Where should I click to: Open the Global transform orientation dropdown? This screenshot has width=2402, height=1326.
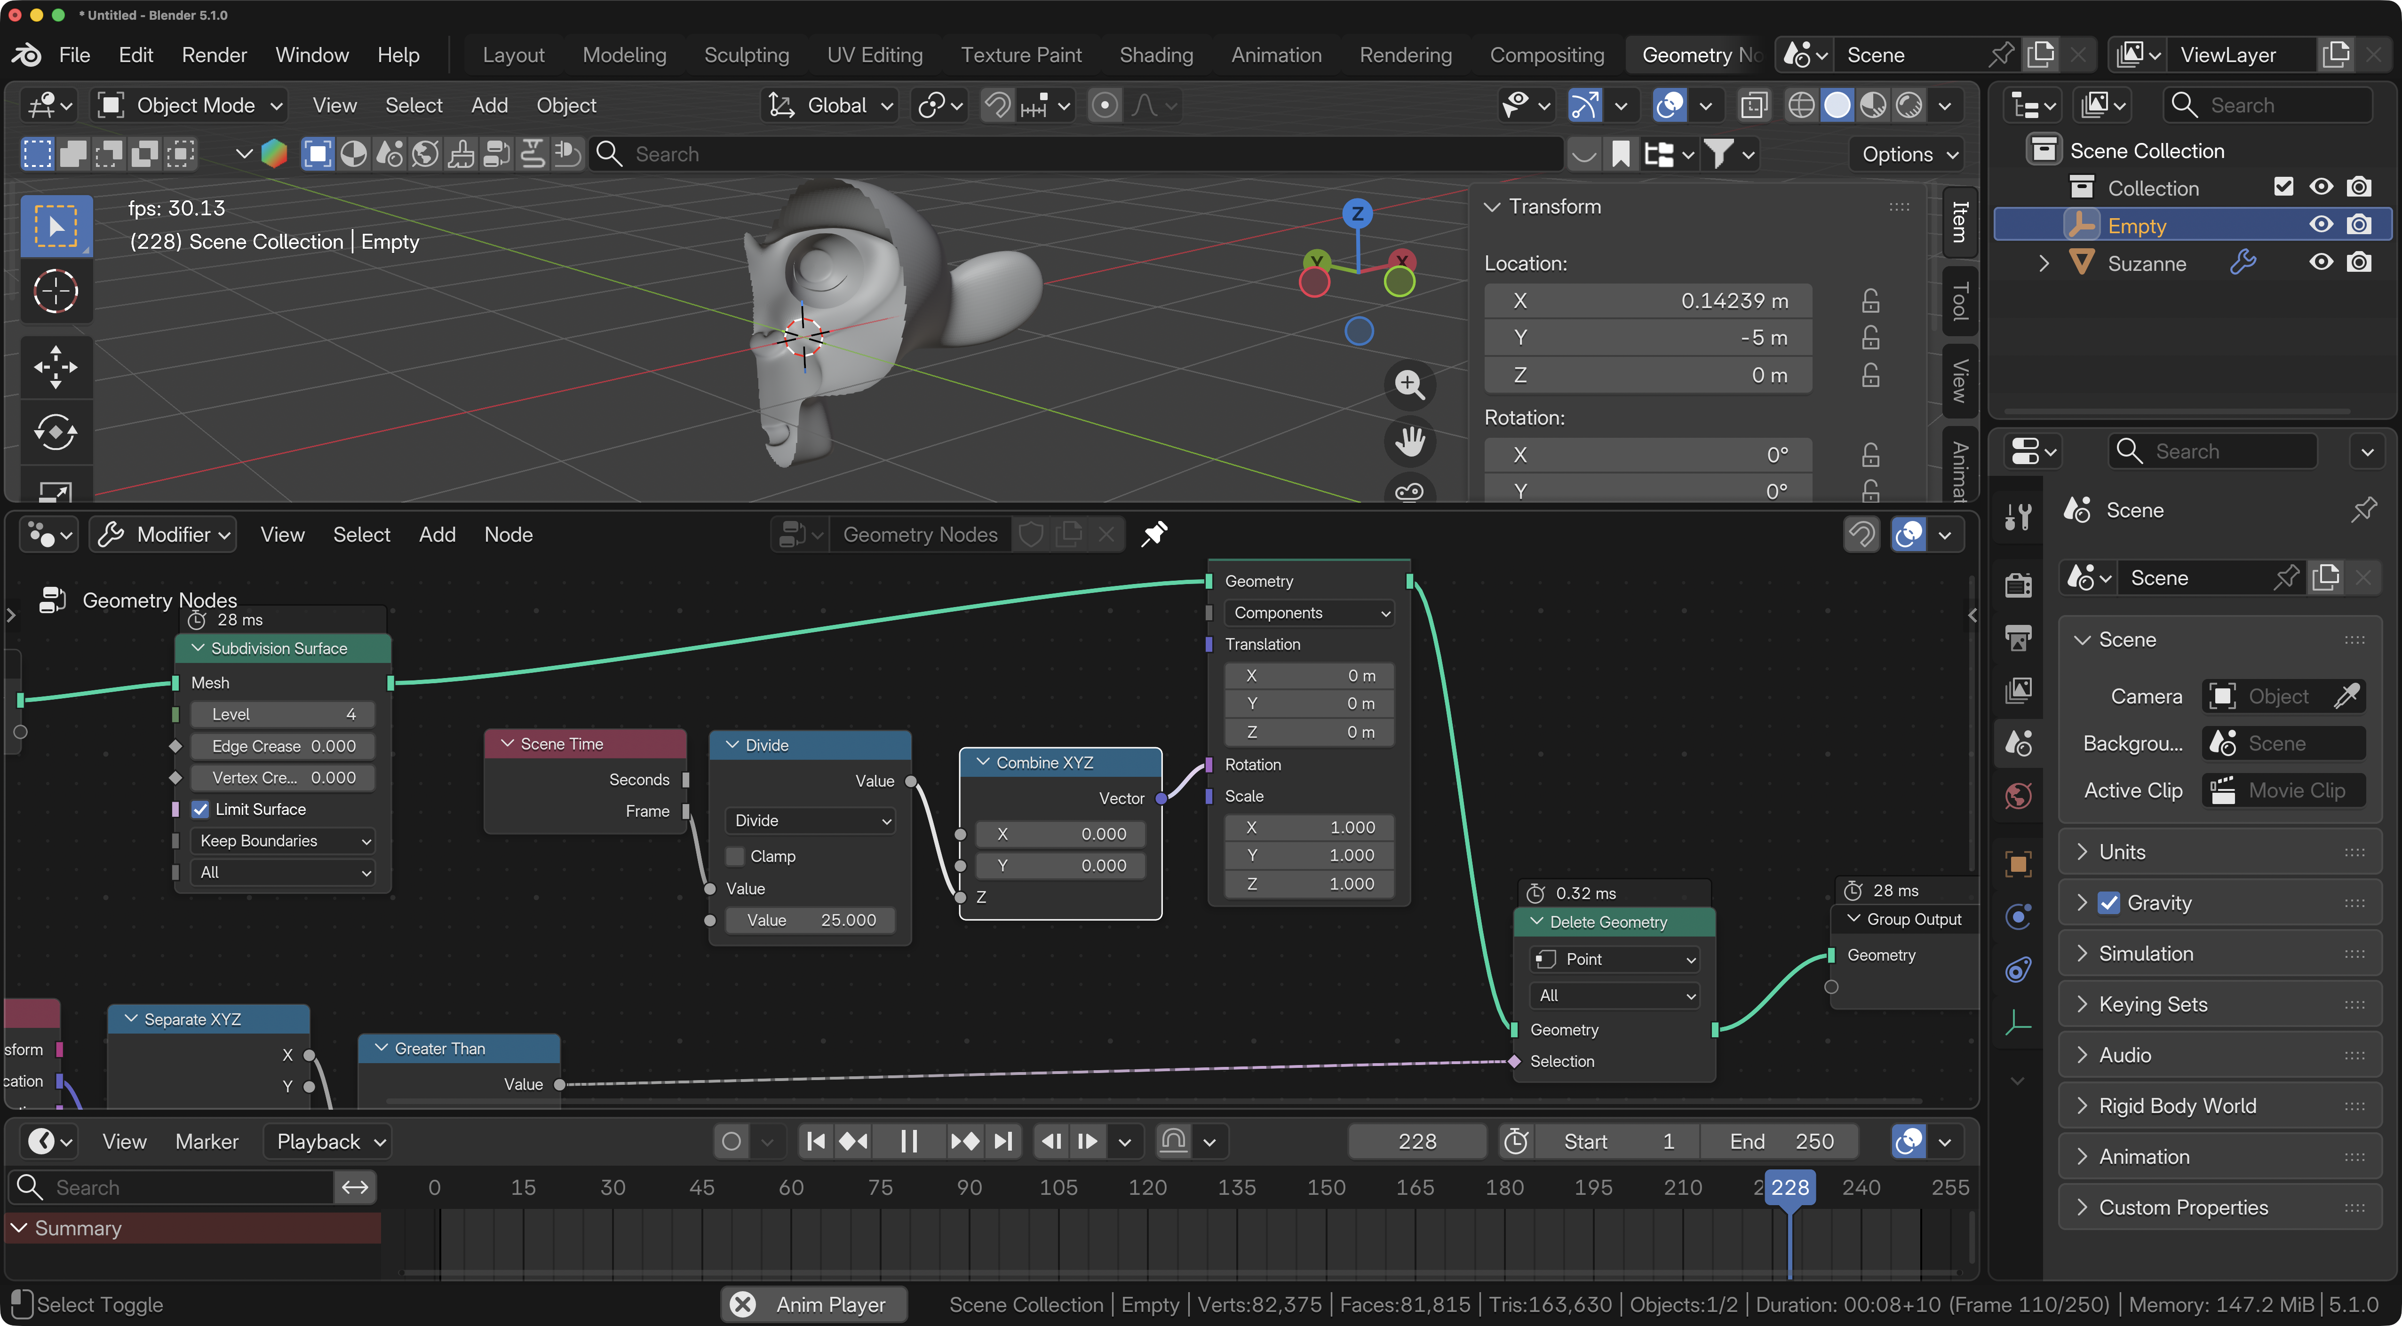pyautogui.click(x=830, y=105)
